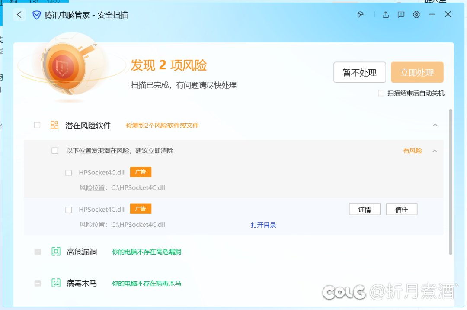
Task: Click the 发现 2 项风险 headline
Action: 169,65
